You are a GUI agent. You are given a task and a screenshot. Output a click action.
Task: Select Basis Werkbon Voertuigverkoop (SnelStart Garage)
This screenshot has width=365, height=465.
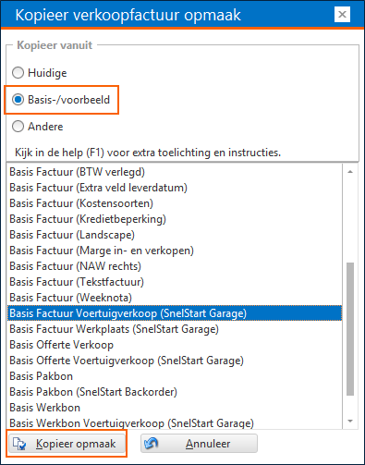[175, 422]
